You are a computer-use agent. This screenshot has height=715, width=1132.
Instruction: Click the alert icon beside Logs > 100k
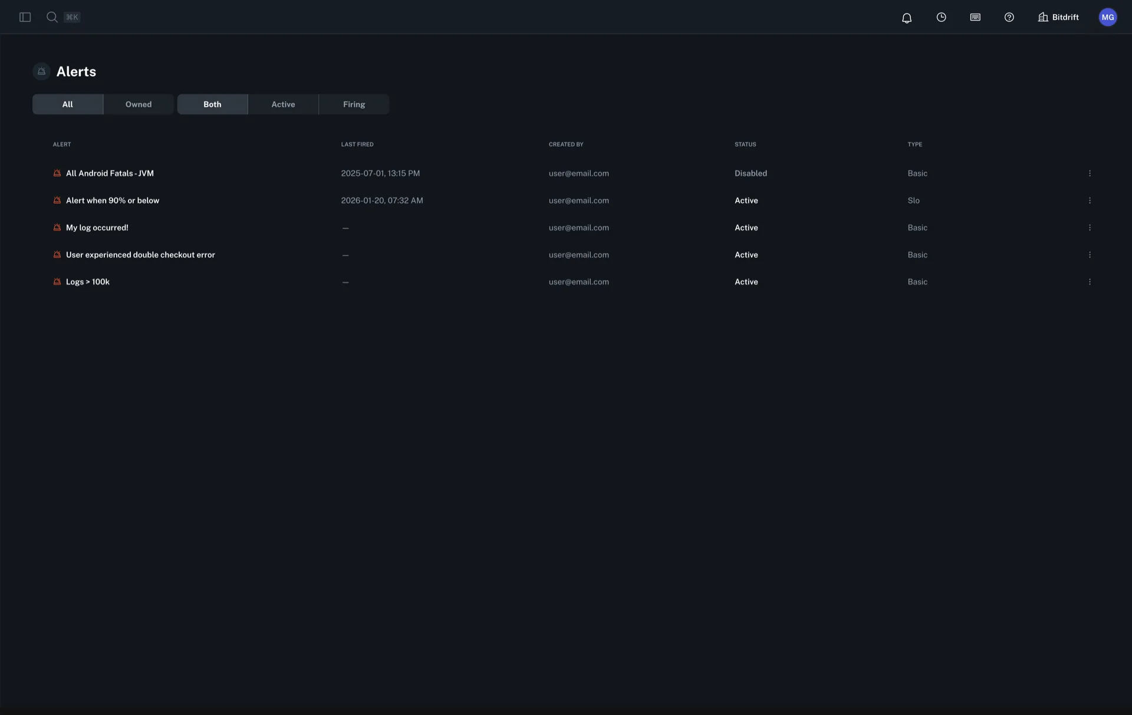click(x=57, y=282)
